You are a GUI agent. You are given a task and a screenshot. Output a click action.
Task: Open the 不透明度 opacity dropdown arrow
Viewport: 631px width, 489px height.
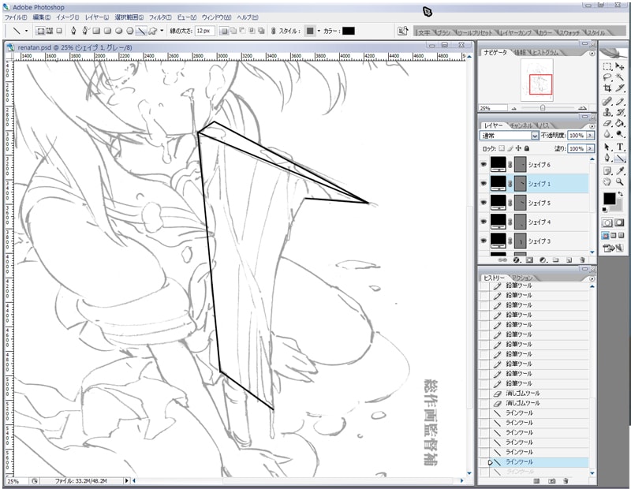(x=588, y=136)
